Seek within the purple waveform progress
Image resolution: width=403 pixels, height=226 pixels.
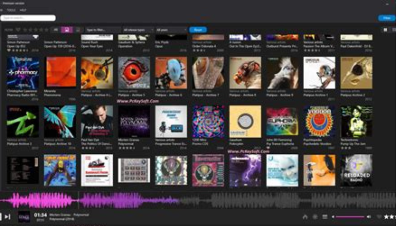tap(90, 200)
